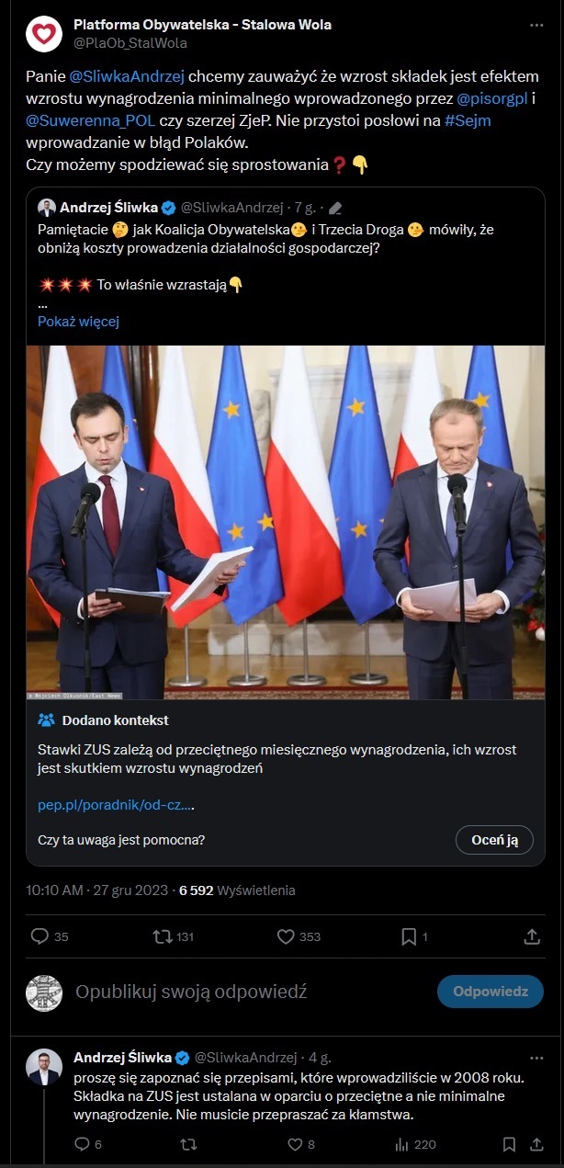
Task: Click the Oceń ją rating button
Action: 494,840
